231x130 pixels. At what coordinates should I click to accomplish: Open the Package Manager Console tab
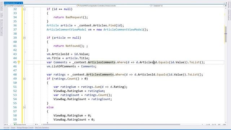[25, 127]
